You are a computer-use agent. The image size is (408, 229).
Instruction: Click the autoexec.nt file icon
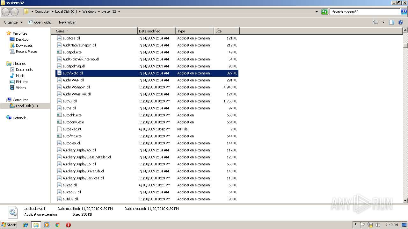tap(59, 129)
